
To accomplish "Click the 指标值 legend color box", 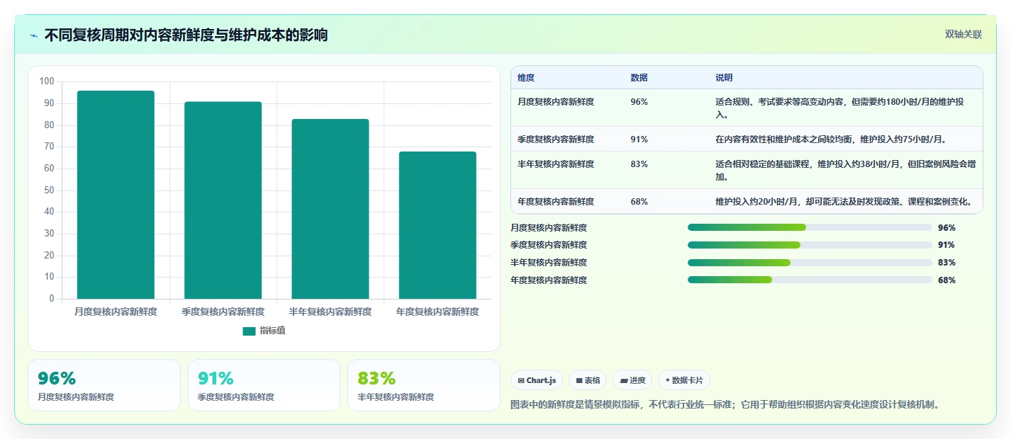I will tap(249, 331).
